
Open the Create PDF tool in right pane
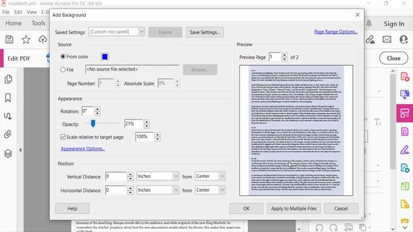pos(405,77)
